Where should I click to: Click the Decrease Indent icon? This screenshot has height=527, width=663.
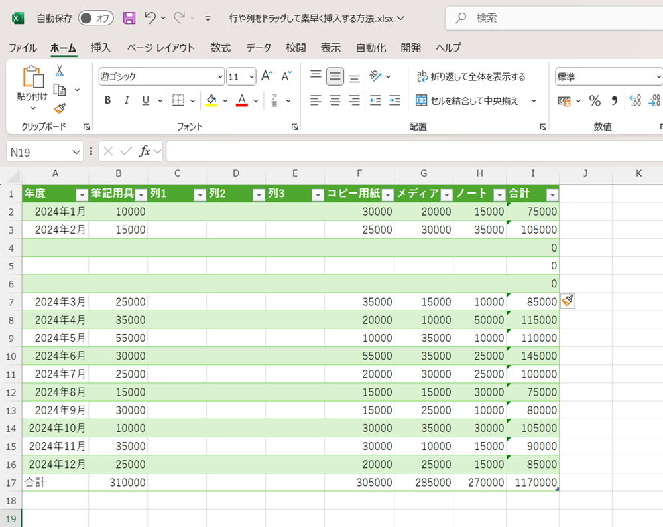pos(375,100)
